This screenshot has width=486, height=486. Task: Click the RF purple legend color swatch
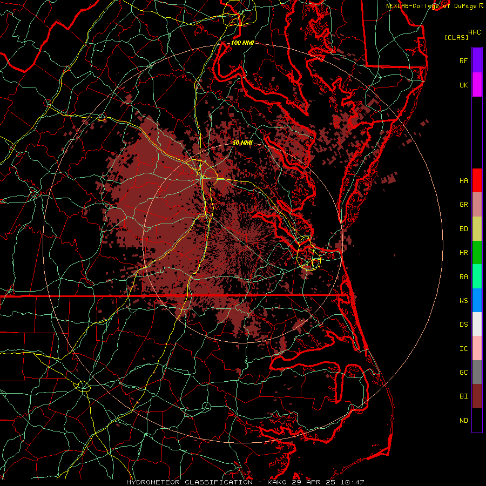477,60
